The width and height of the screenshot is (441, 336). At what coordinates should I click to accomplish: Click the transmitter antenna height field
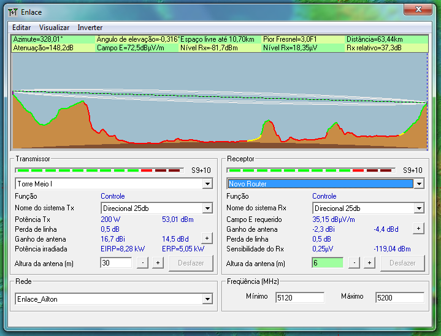(x=115, y=263)
